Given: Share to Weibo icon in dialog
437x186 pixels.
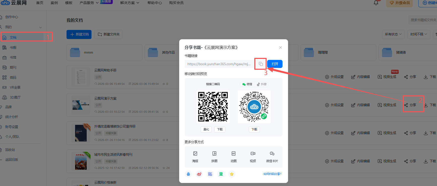Looking at the screenshot, I should pos(199,174).
